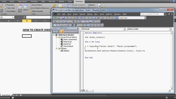Open Watch Window from Debug toolbar
The height and width of the screenshot is (99, 176).
90,21
